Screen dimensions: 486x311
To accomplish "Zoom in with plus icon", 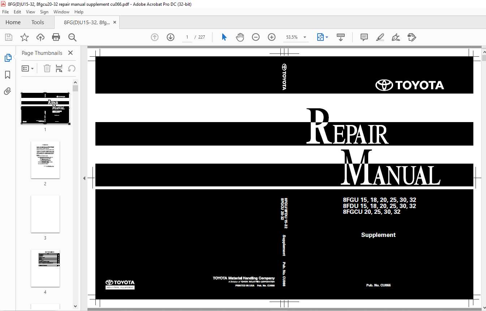I will pyautogui.click(x=272, y=37).
